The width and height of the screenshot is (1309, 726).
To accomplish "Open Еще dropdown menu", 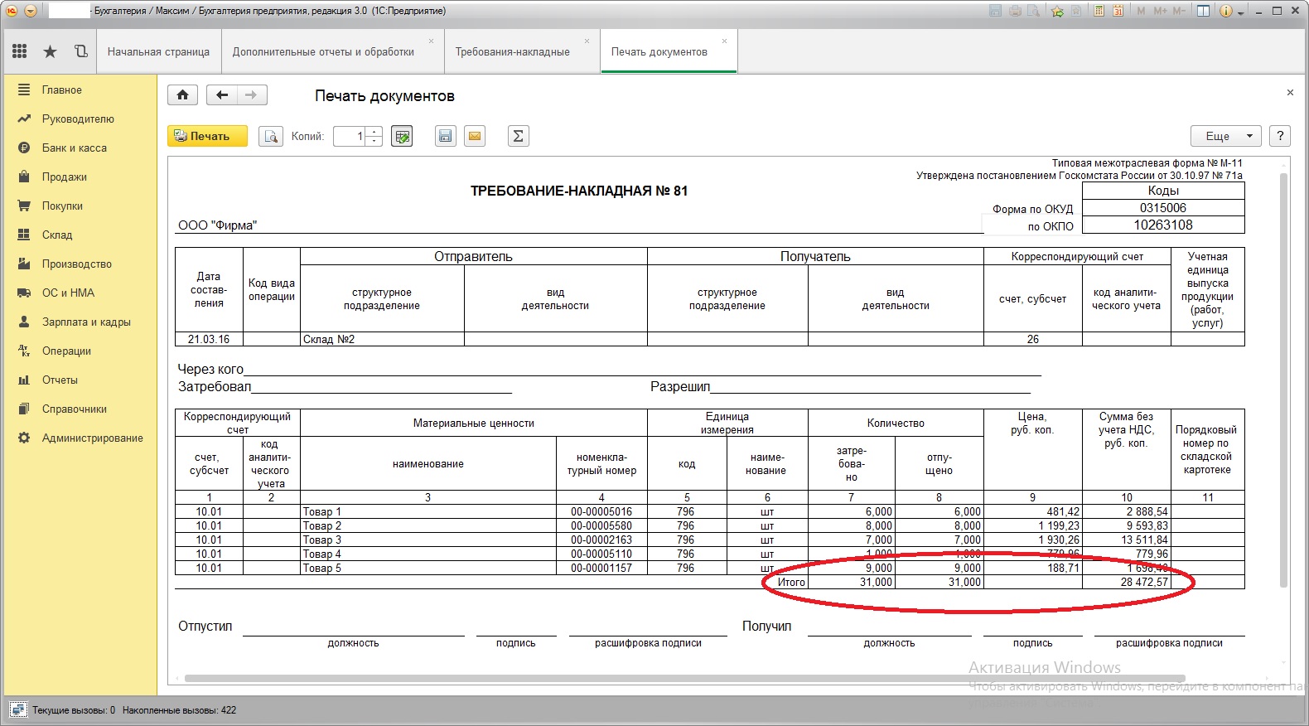I will click(1226, 136).
